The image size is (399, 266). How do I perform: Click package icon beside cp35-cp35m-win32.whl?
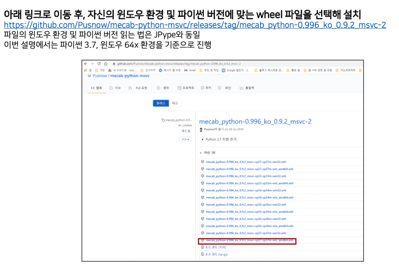[x=202, y=204]
